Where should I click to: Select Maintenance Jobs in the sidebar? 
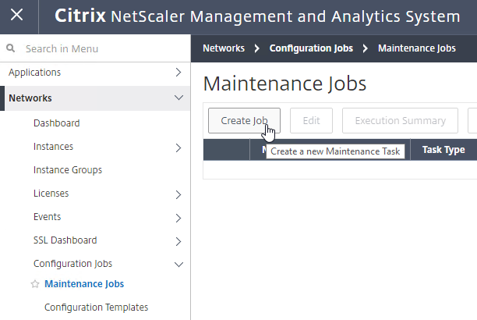pos(84,284)
